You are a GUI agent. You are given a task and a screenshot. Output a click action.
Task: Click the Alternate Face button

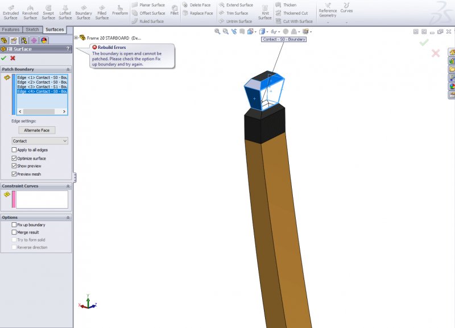[x=37, y=130]
